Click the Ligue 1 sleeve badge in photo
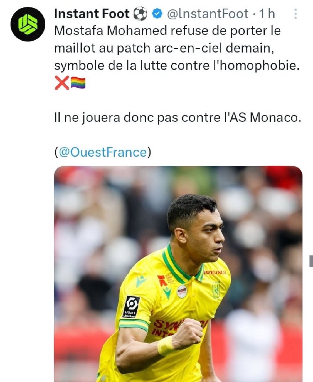The width and height of the screenshot is (313, 382). (x=131, y=307)
